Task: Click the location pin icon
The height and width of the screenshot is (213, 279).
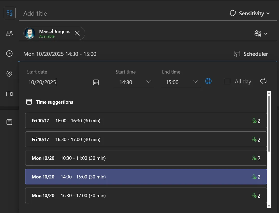Action: (x=9, y=74)
